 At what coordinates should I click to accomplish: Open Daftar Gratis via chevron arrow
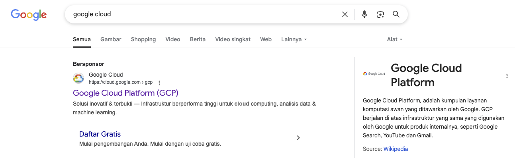(x=298, y=138)
